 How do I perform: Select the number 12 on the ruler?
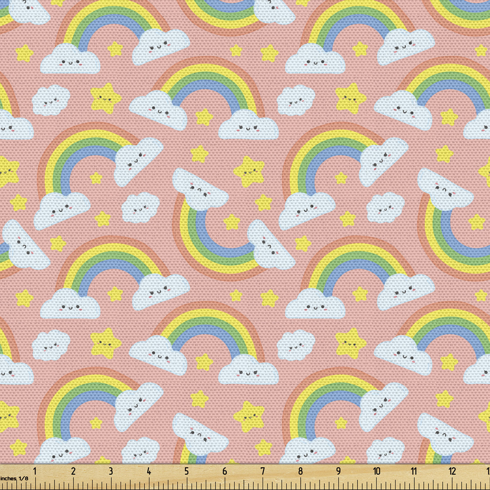pos(452,471)
